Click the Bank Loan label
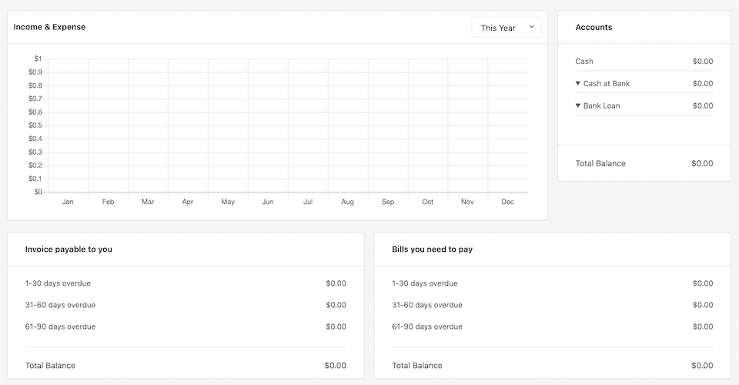 pos(601,105)
